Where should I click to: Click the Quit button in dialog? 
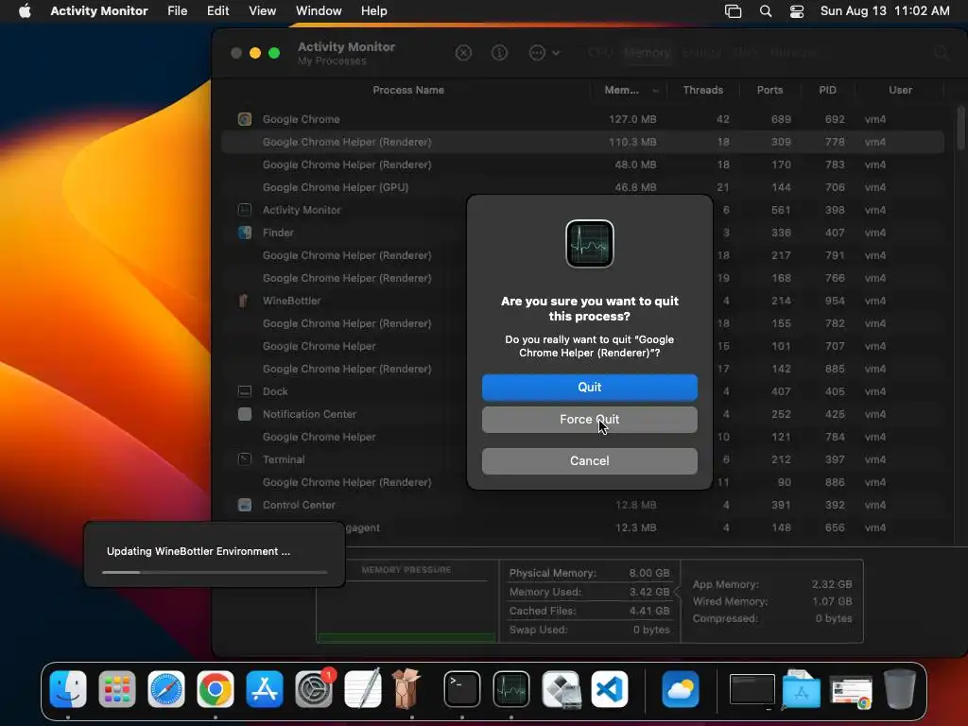point(590,387)
